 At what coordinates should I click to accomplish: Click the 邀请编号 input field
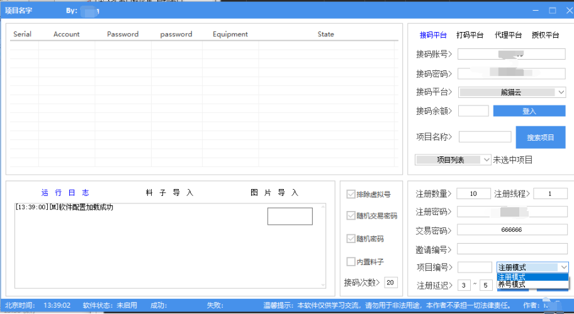click(x=512, y=249)
